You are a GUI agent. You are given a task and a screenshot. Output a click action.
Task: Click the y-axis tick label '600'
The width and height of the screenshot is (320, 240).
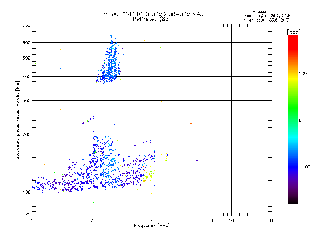26,43
